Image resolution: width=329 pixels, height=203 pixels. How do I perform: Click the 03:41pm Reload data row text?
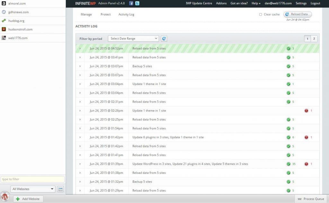[x=149, y=57]
